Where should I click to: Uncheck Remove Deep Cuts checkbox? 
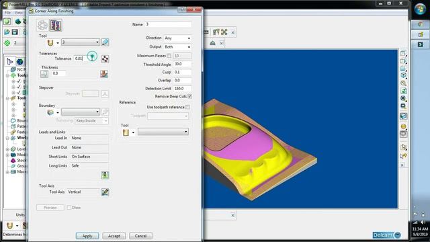pos(189,96)
